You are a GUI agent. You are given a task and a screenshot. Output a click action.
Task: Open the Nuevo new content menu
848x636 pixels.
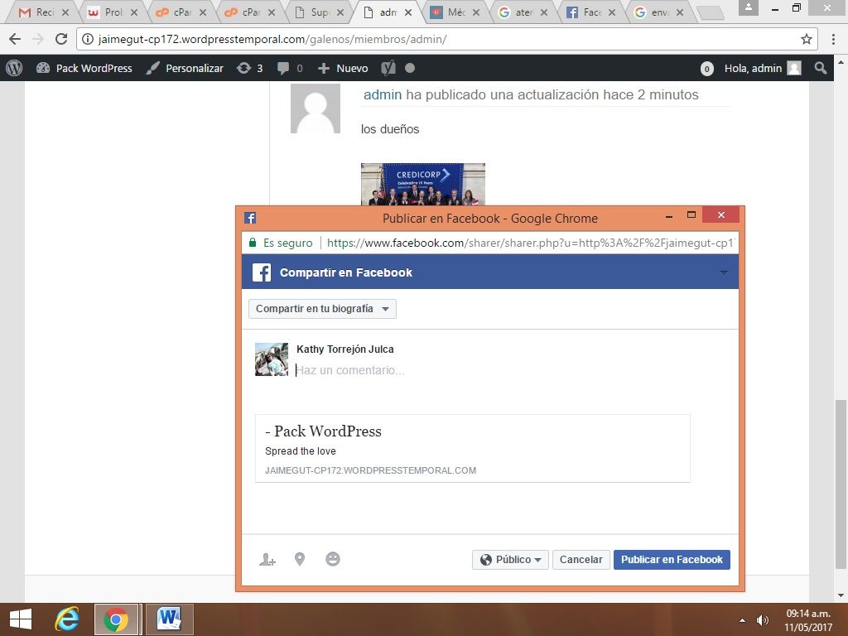pos(343,68)
